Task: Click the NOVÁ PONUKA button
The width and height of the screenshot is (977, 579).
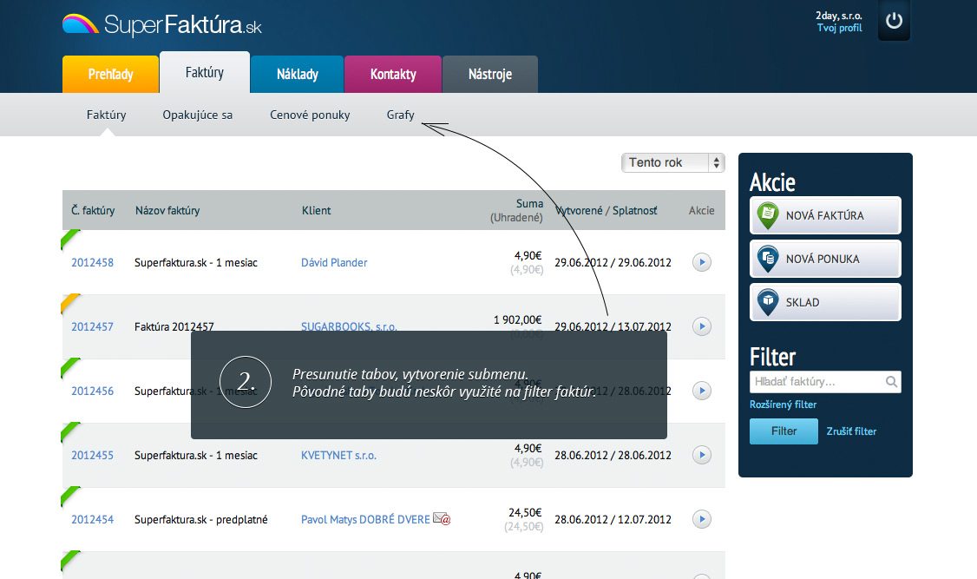Action: (x=825, y=260)
